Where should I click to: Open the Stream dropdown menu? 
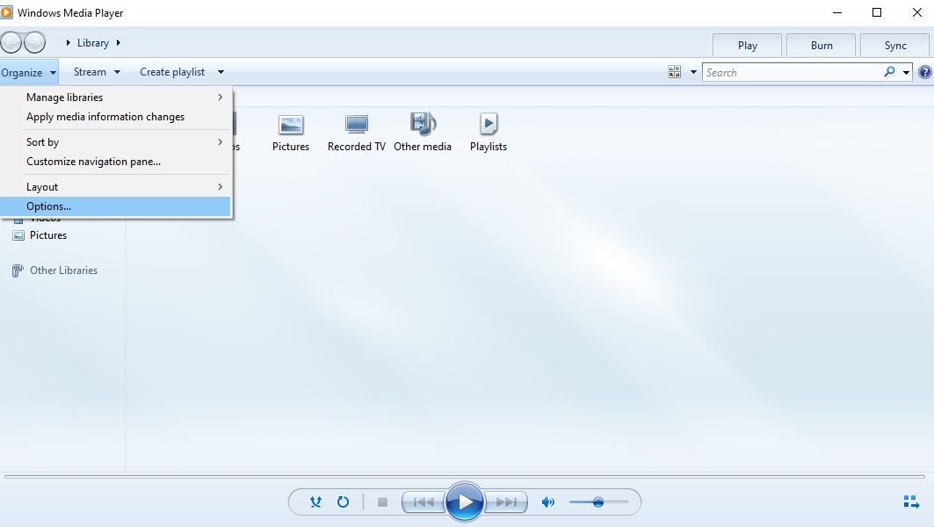tap(97, 72)
